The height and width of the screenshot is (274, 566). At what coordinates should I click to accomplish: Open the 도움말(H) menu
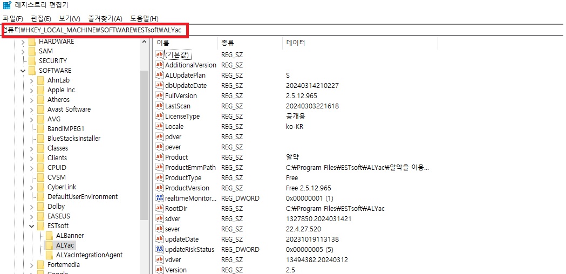click(x=144, y=18)
